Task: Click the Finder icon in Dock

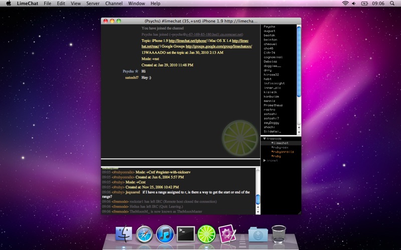Action: click(124, 233)
